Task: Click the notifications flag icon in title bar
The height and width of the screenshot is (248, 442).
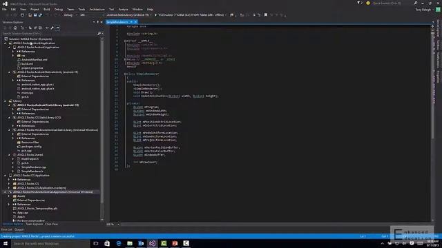Action: [359, 3]
